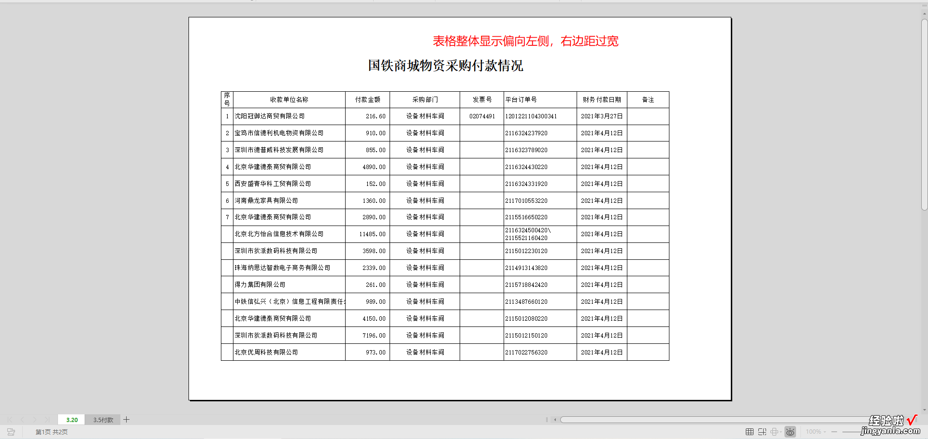The width and height of the screenshot is (928, 439).
Task: Select amount cell 973.00
Action: tap(367, 353)
